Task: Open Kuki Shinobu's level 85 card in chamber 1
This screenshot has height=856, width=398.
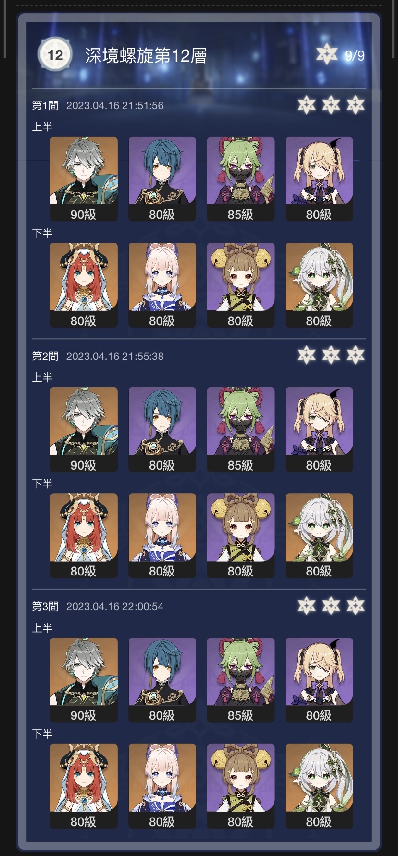Action: point(240,179)
